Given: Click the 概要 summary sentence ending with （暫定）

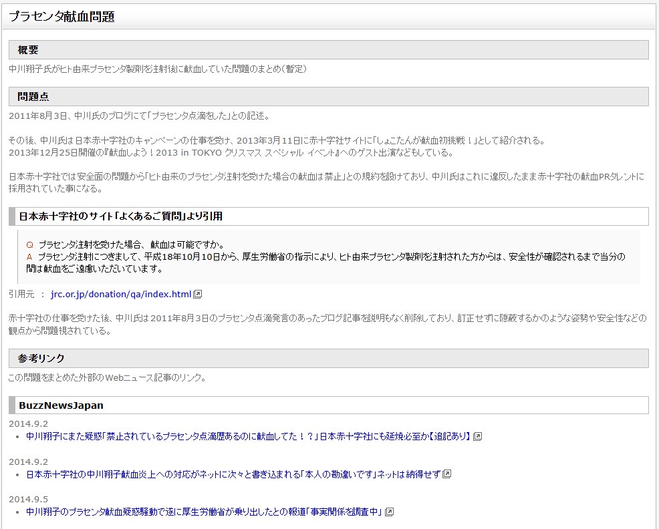Looking at the screenshot, I should 158,69.
